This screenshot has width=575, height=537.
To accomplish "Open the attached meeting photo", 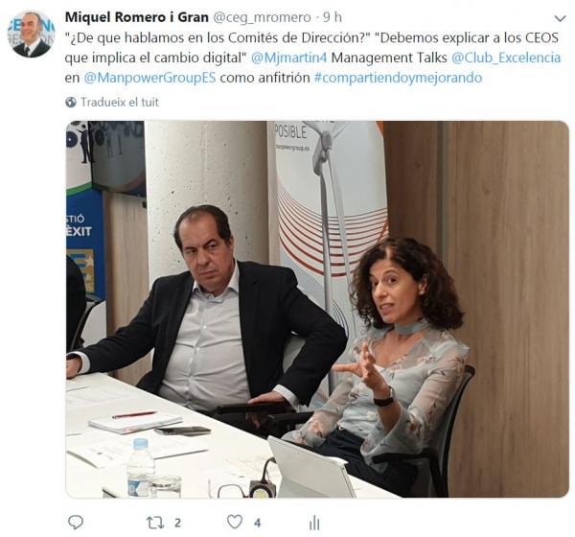I will point(317,309).
